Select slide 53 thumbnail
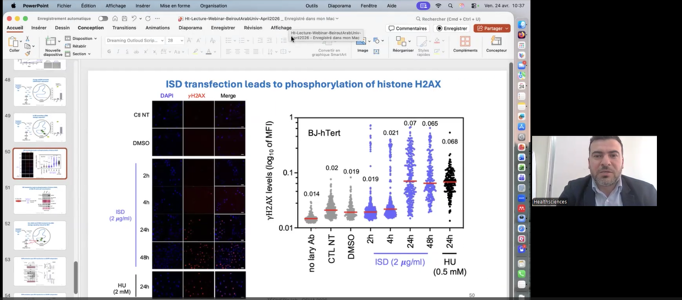The image size is (682, 300). 40,271
